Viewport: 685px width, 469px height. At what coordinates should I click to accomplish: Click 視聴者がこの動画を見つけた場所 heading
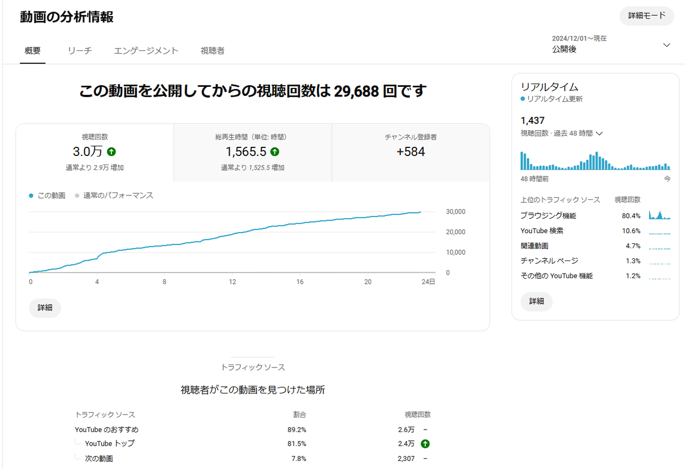pos(253,390)
